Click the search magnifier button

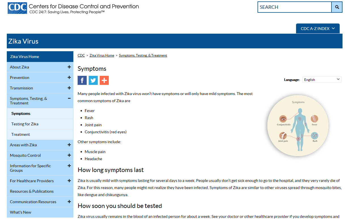tap(337, 7)
